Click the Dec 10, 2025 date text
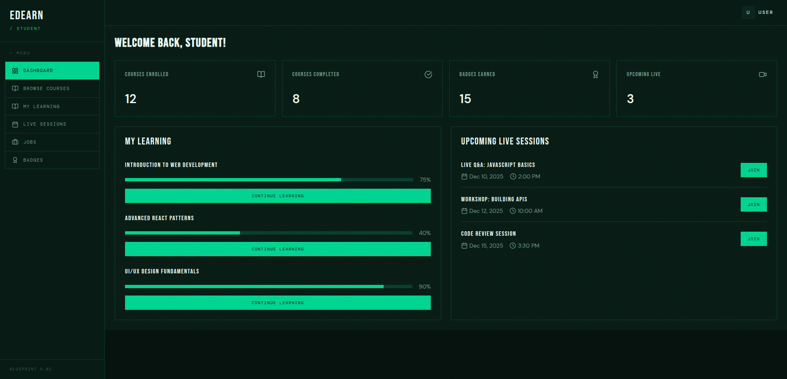The image size is (787, 379). pos(486,176)
